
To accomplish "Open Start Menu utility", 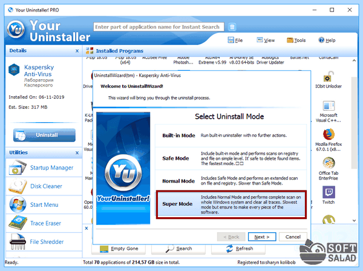I will tap(44, 204).
